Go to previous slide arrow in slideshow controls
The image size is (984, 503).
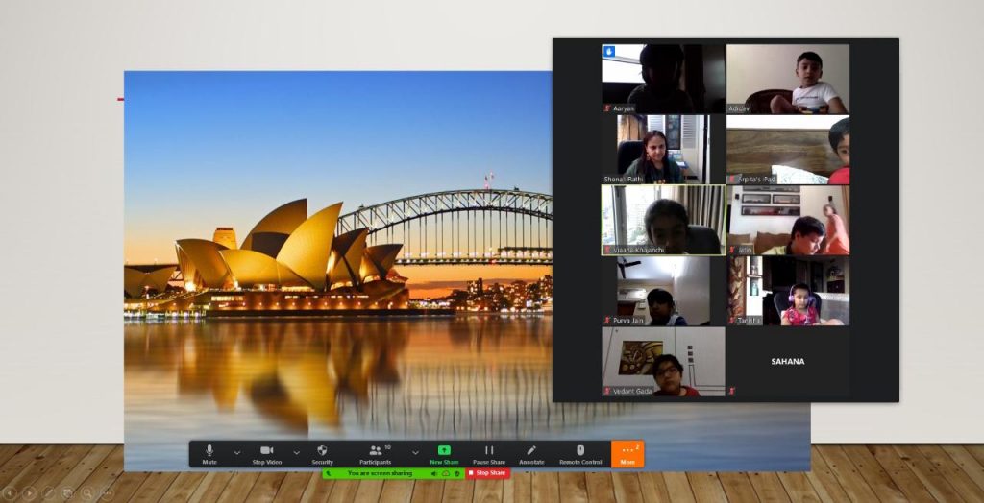pyautogui.click(x=10, y=493)
